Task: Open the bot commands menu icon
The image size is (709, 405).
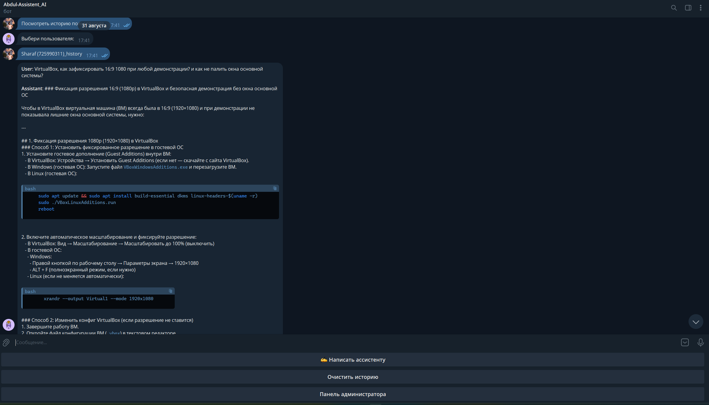Action: tap(685, 342)
